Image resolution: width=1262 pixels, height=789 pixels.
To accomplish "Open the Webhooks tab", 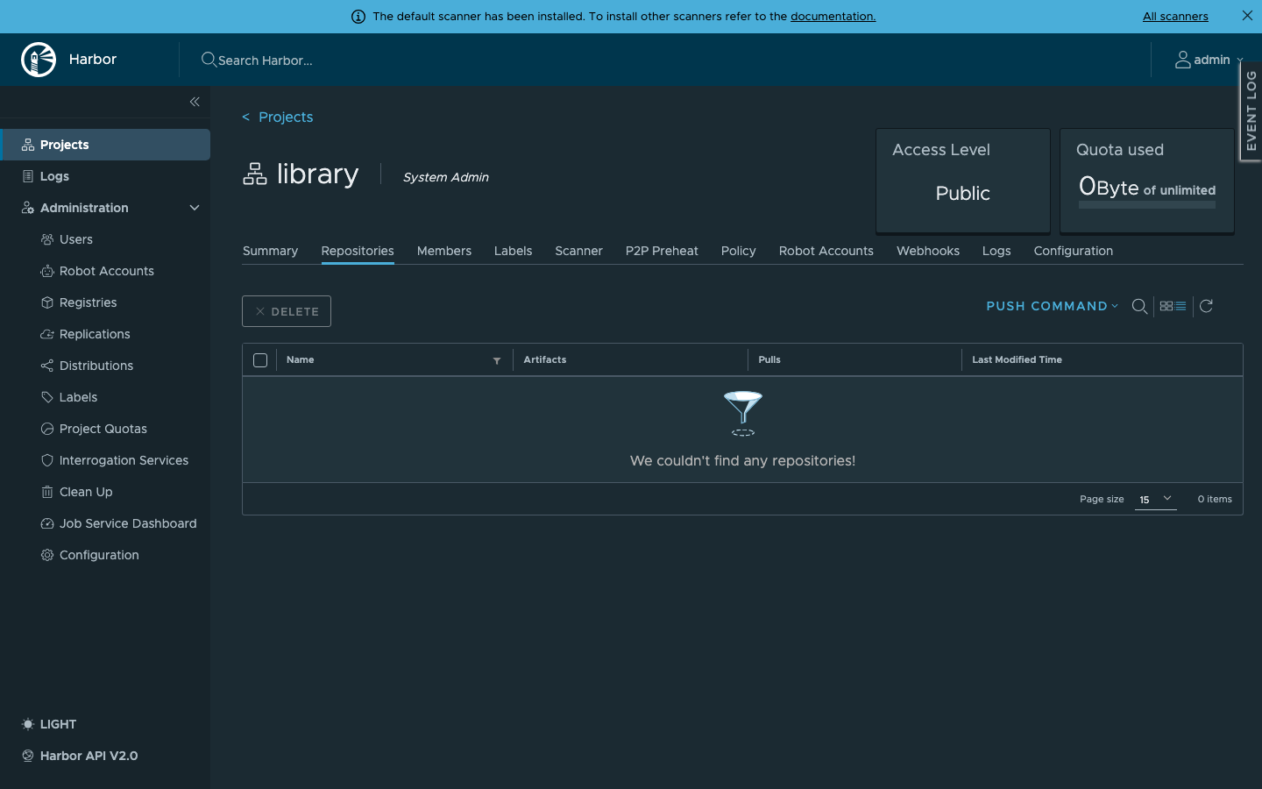I will click(x=928, y=251).
